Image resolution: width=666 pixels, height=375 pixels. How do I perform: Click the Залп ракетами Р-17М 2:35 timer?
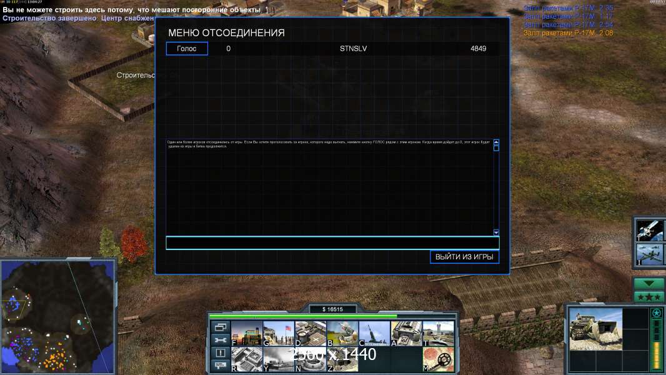(569, 8)
